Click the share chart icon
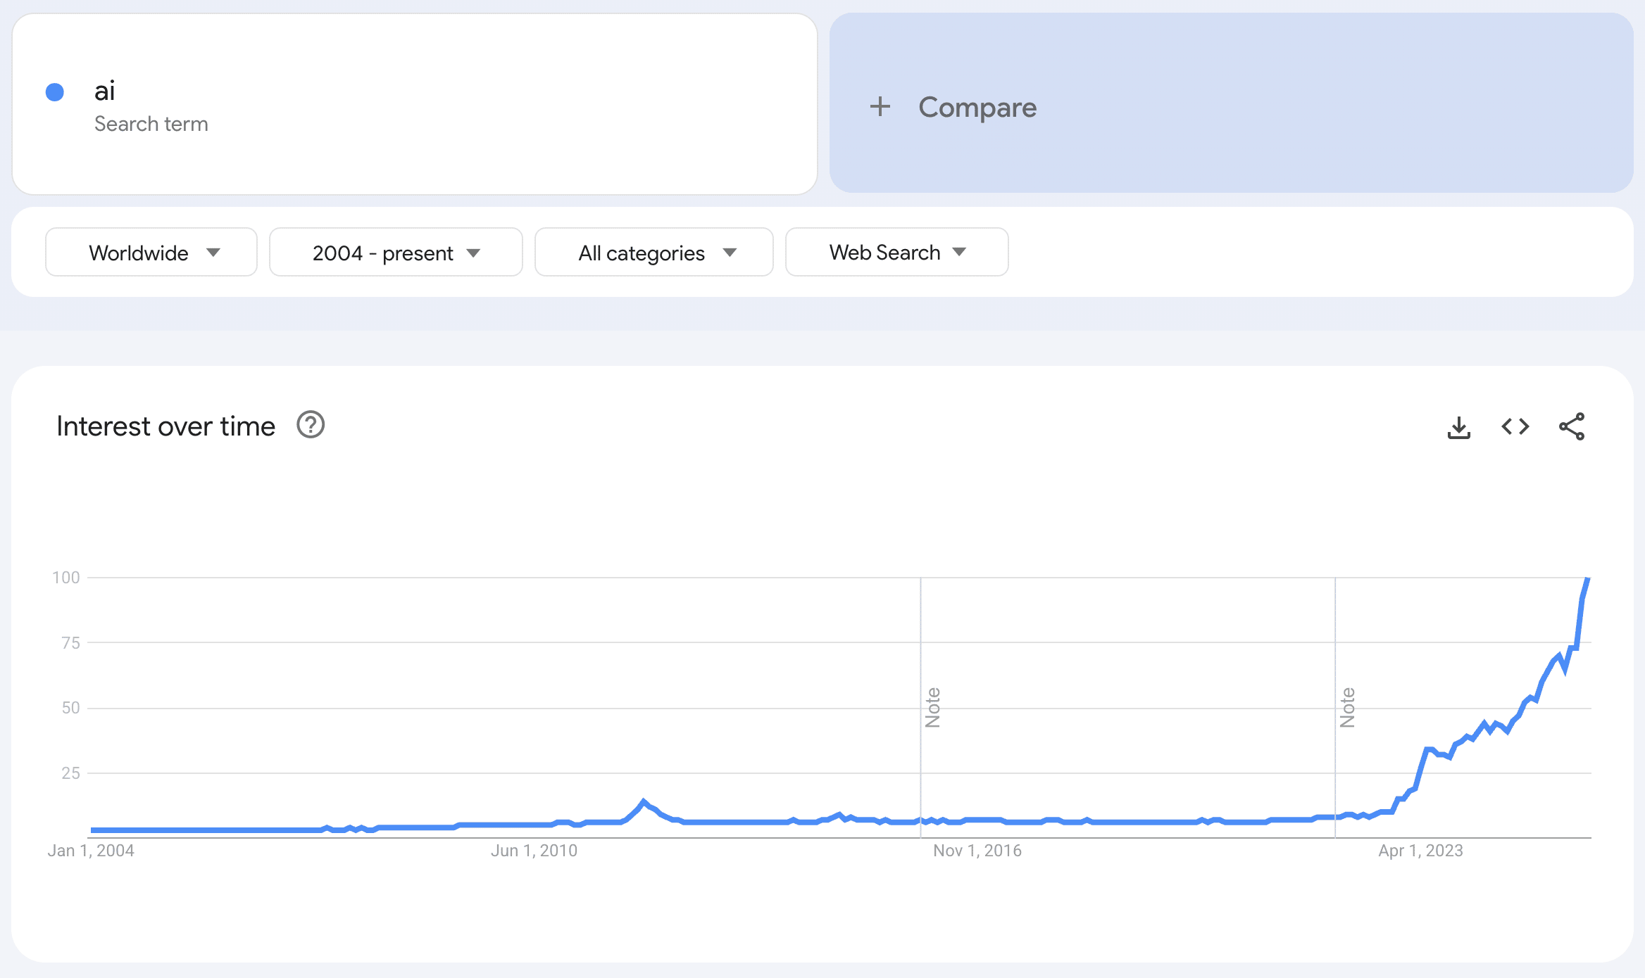This screenshot has height=978, width=1645. 1571,427
